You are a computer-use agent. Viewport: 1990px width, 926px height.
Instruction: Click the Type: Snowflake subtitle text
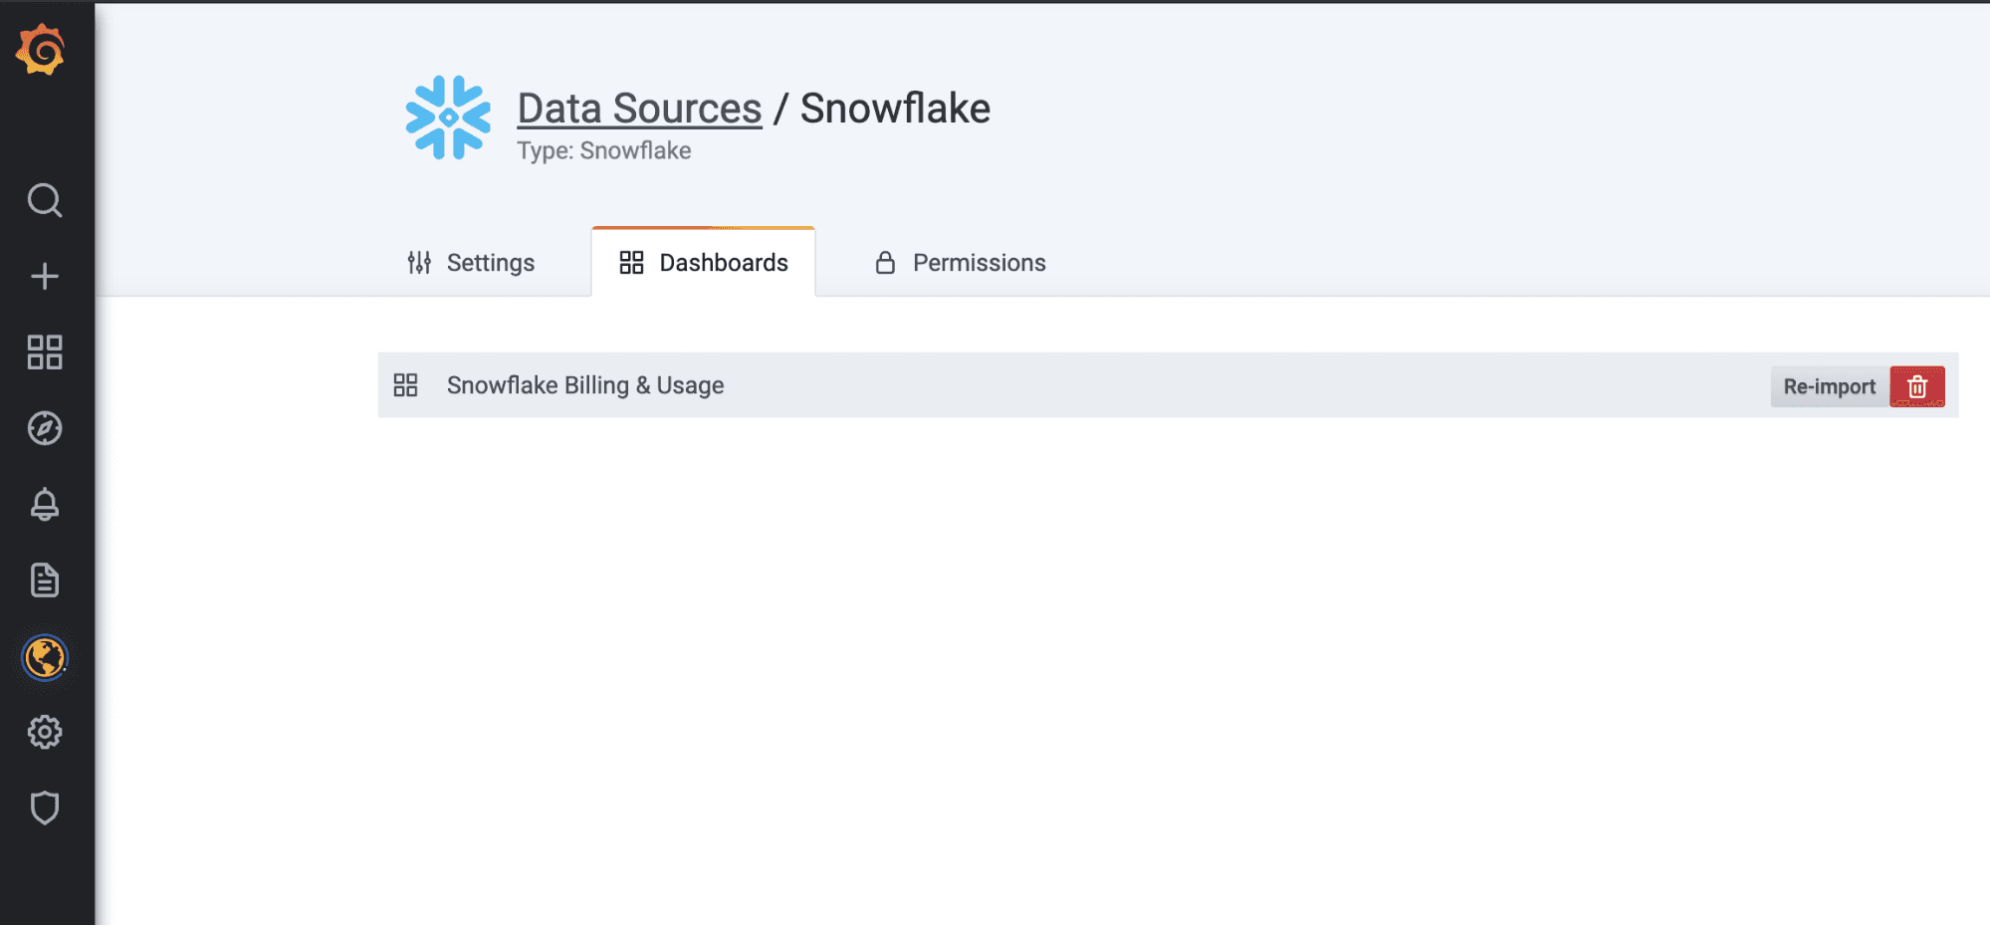point(603,150)
